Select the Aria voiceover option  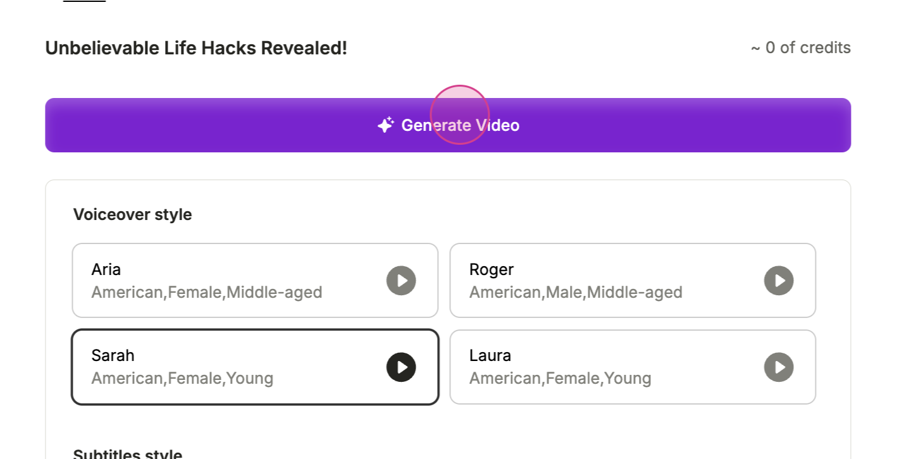pyautogui.click(x=255, y=281)
